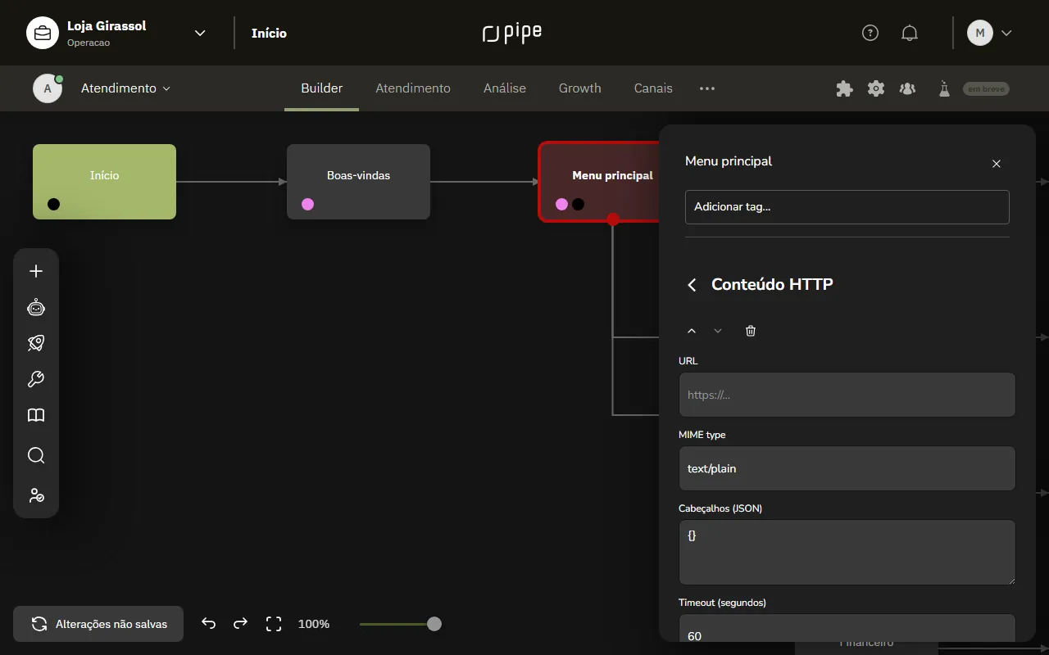Open the Análise tab

(505, 88)
